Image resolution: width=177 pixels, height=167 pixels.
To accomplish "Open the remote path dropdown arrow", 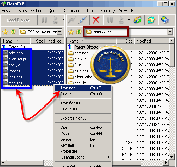I will 170,32.
